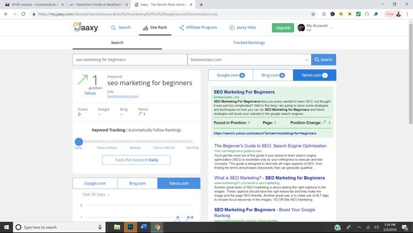Image resolution: width=413 pixels, height=233 pixels.
Task: Expand the My Account dropdown
Action: (332, 28)
